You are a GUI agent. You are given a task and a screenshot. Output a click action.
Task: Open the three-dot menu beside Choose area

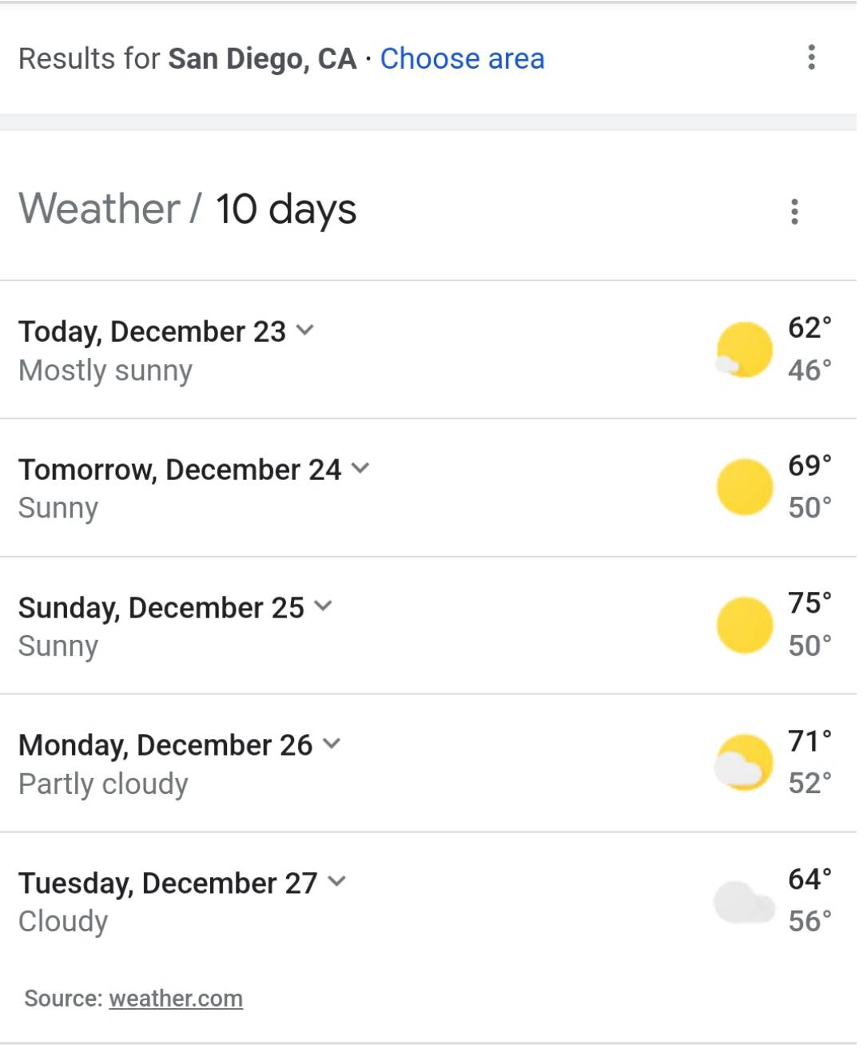coord(811,58)
